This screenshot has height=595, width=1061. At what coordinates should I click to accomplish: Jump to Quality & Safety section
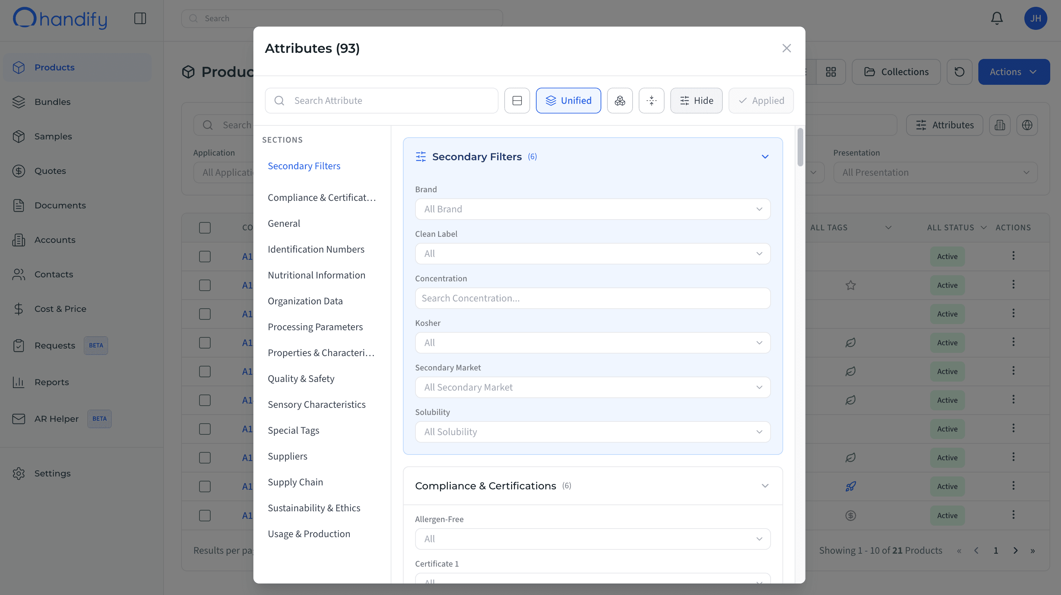pos(301,378)
